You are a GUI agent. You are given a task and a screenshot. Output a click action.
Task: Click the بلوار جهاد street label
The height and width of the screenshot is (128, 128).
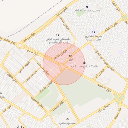point(6,109)
